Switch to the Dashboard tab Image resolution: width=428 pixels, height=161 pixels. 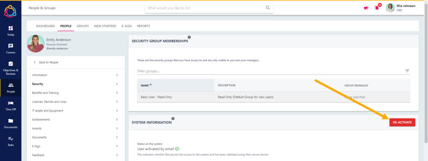pyautogui.click(x=45, y=26)
